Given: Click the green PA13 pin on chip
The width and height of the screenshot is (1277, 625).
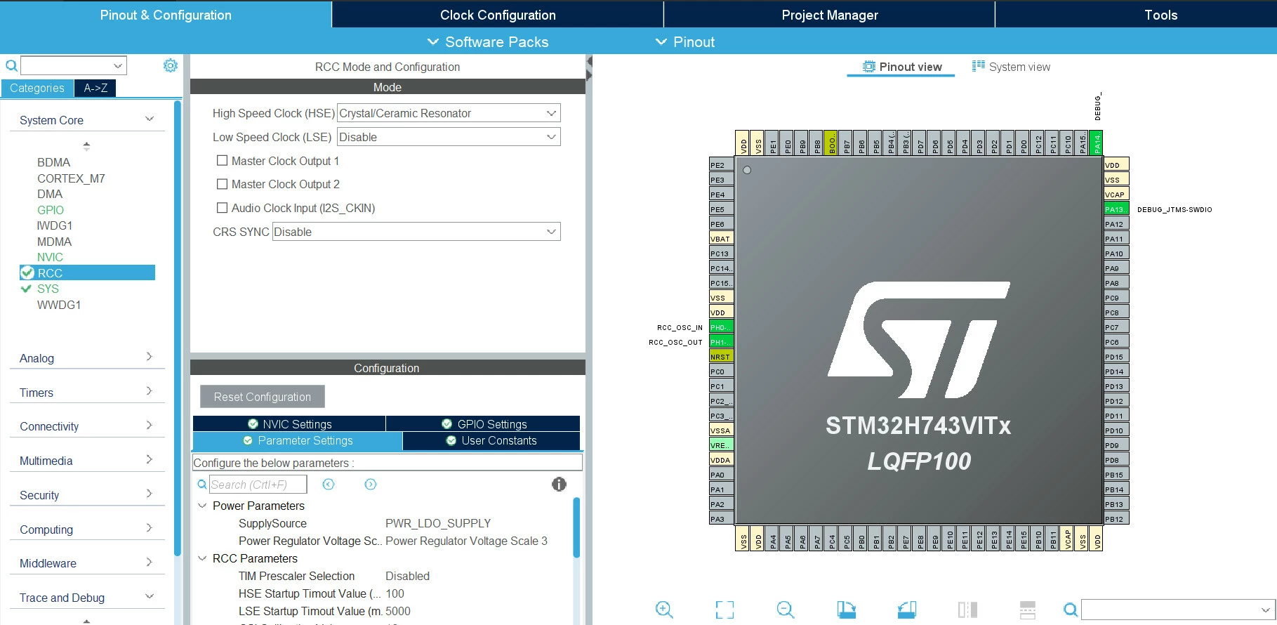Looking at the screenshot, I should [x=1116, y=209].
